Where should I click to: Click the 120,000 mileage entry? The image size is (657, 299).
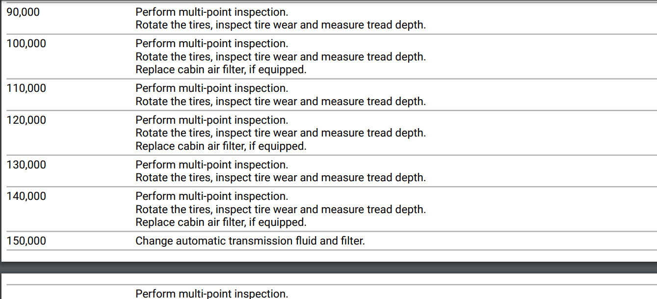pos(26,120)
